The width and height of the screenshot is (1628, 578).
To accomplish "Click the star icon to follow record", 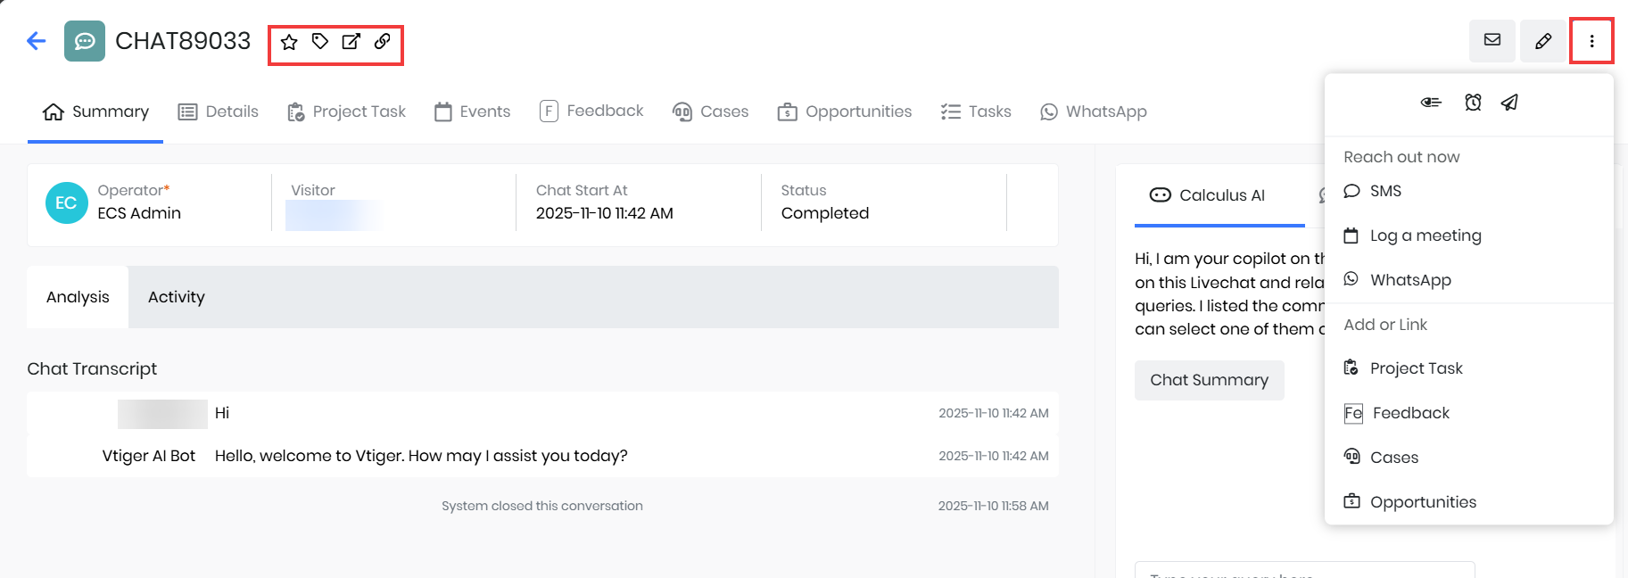I will click(x=289, y=42).
